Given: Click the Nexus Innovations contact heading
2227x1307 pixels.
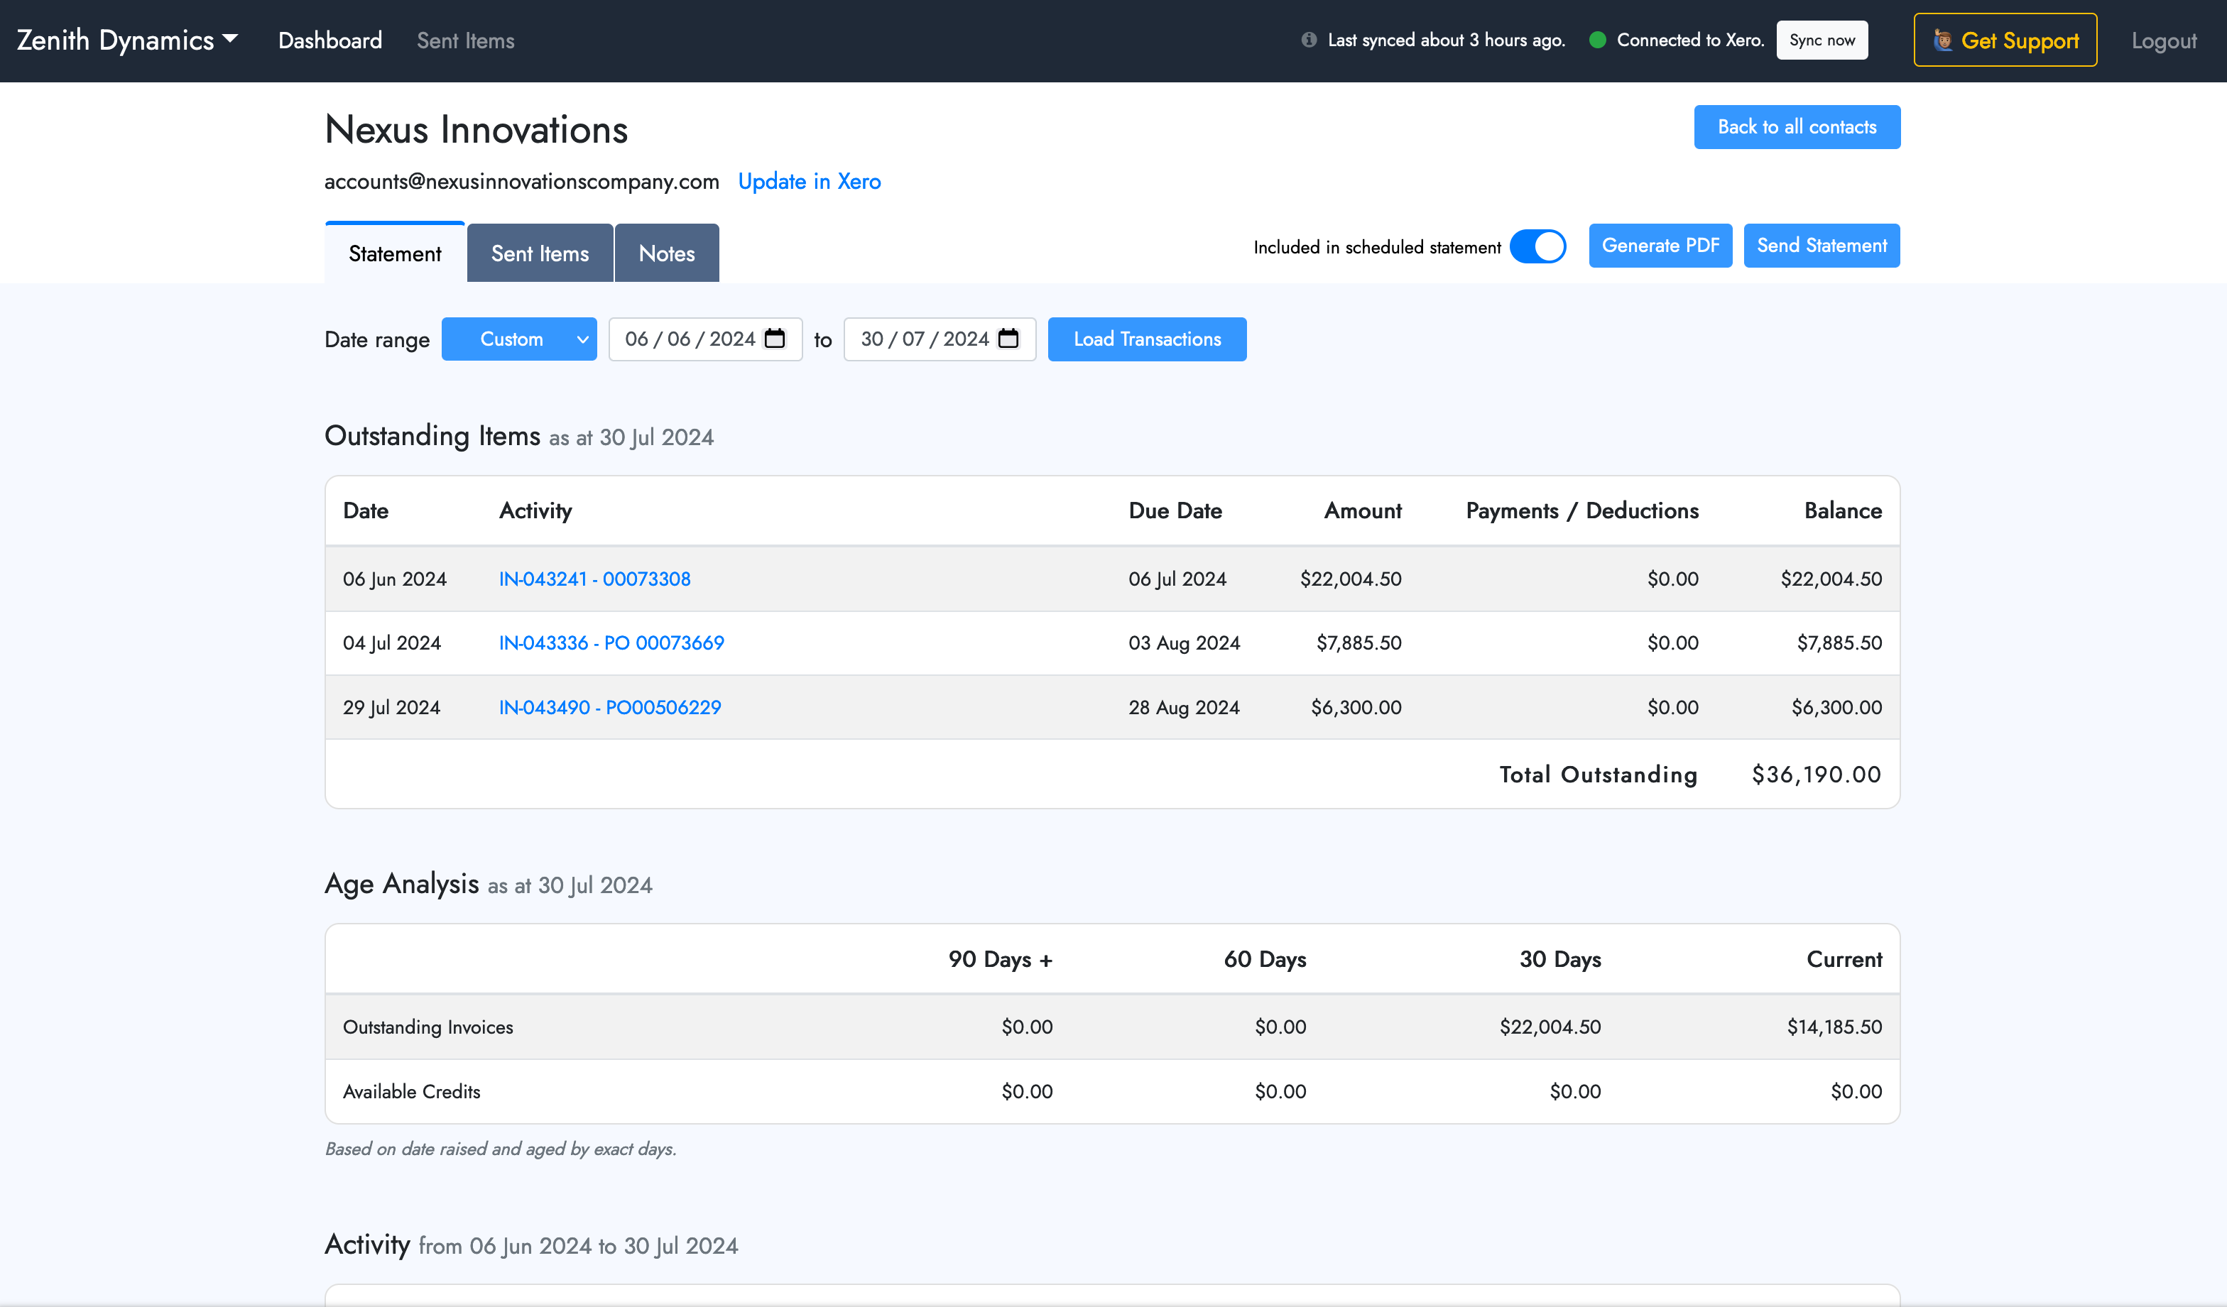Looking at the screenshot, I should tap(477, 130).
